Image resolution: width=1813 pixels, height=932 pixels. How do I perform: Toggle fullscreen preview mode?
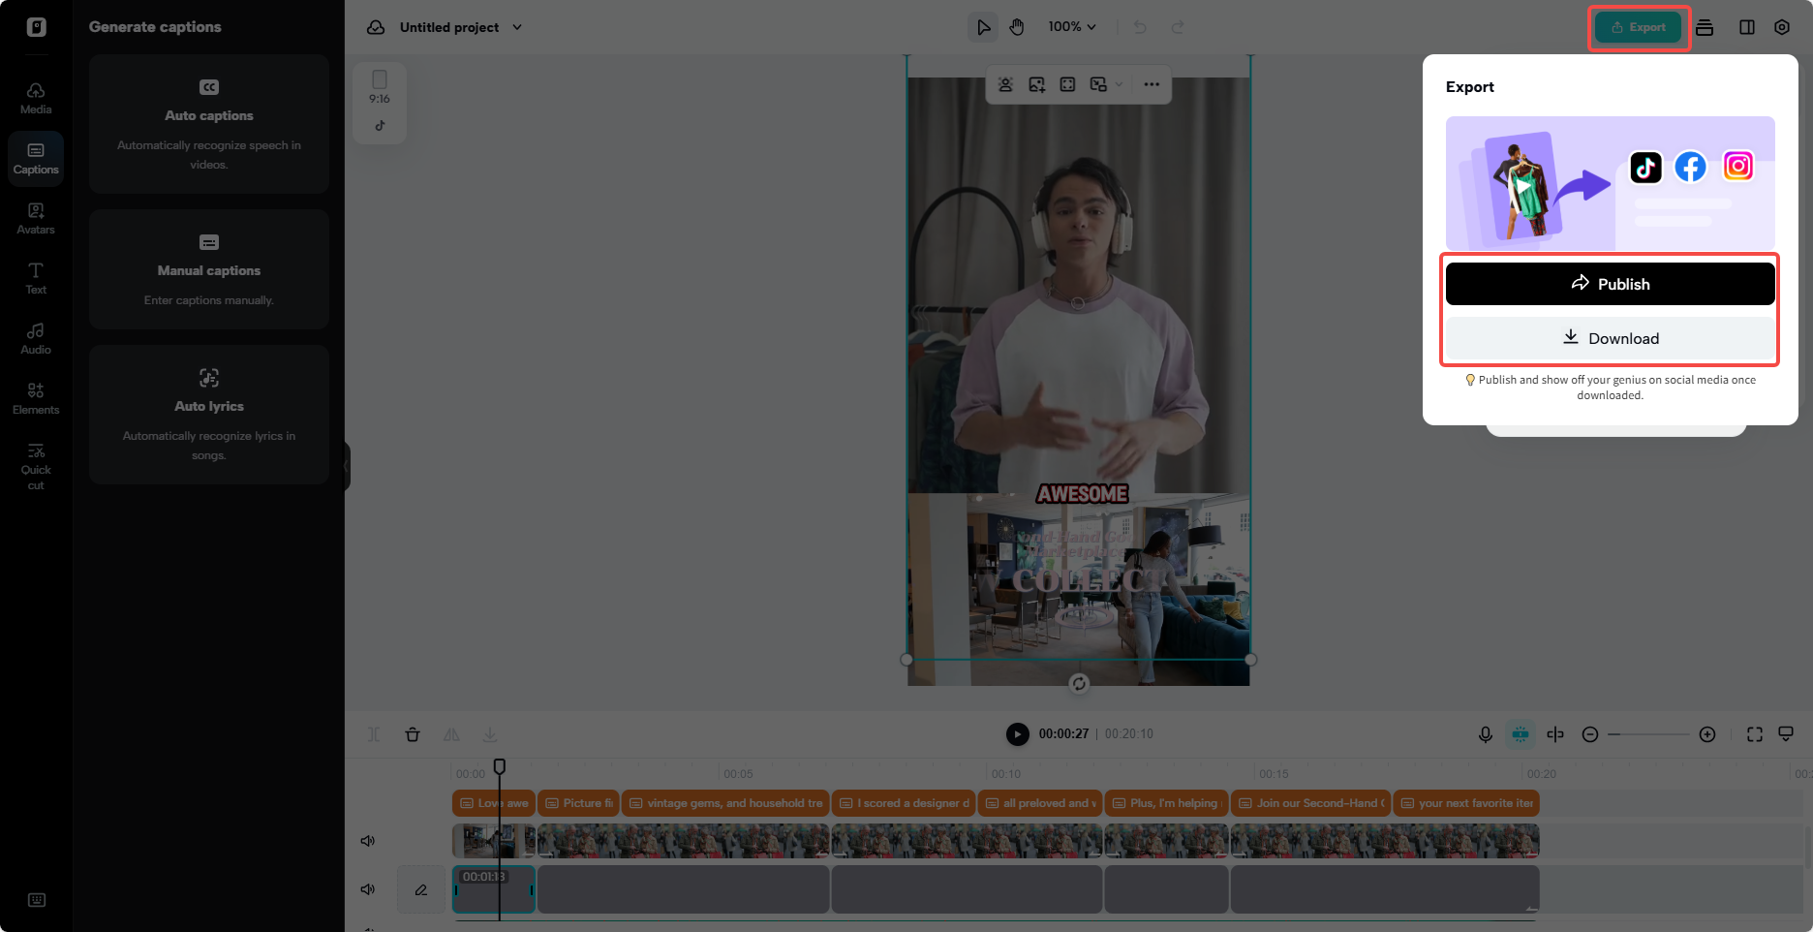[1755, 734]
